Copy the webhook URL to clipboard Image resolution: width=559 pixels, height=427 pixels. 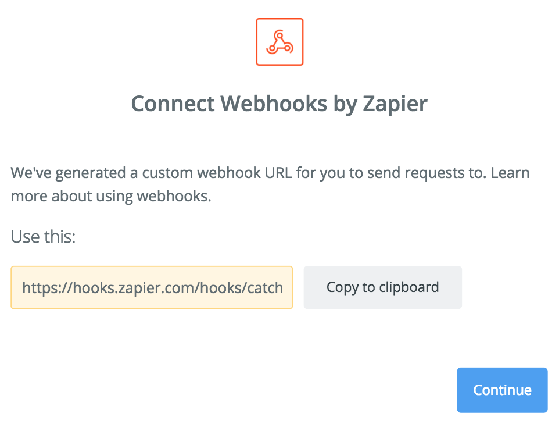pos(382,287)
